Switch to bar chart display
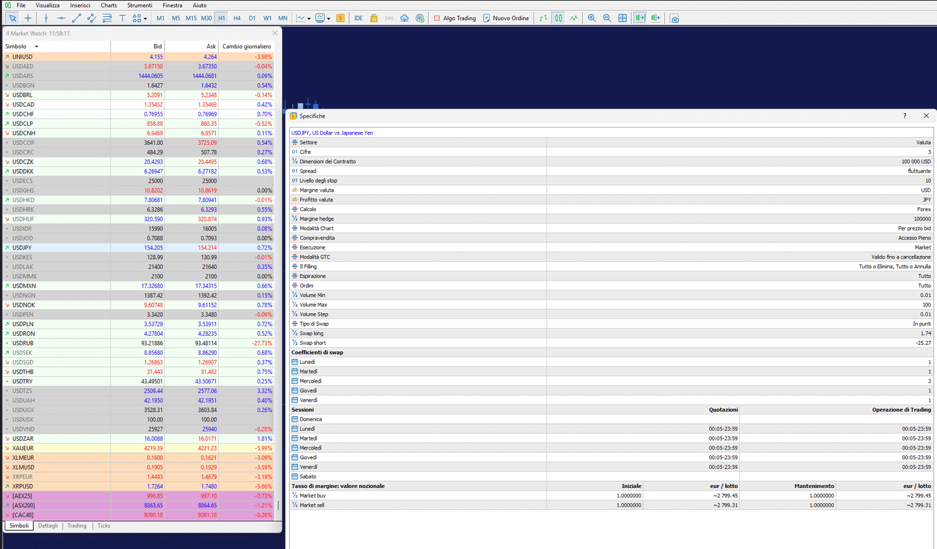The height and width of the screenshot is (549, 937). coord(543,18)
